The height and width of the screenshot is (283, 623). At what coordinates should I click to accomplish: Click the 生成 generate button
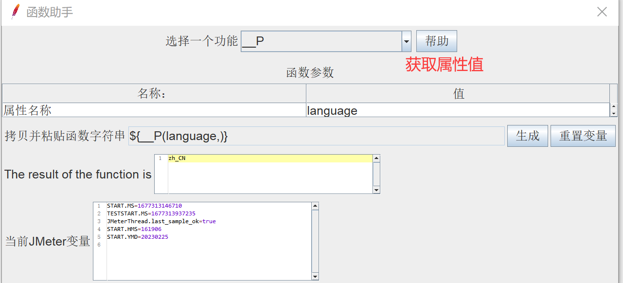pyautogui.click(x=528, y=136)
